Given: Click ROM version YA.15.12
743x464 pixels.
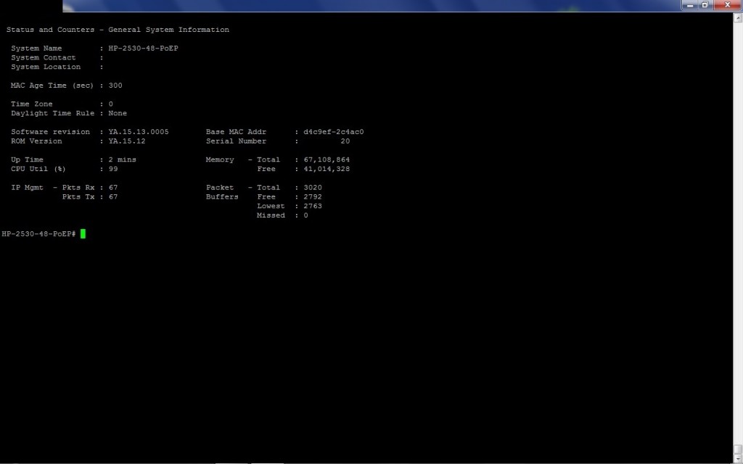Looking at the screenshot, I should tap(126, 141).
